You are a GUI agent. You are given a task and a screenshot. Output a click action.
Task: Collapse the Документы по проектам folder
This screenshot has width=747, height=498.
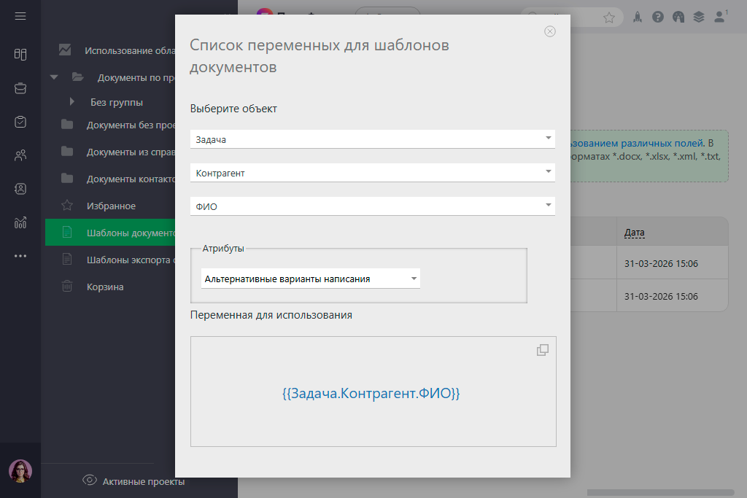[53, 77]
